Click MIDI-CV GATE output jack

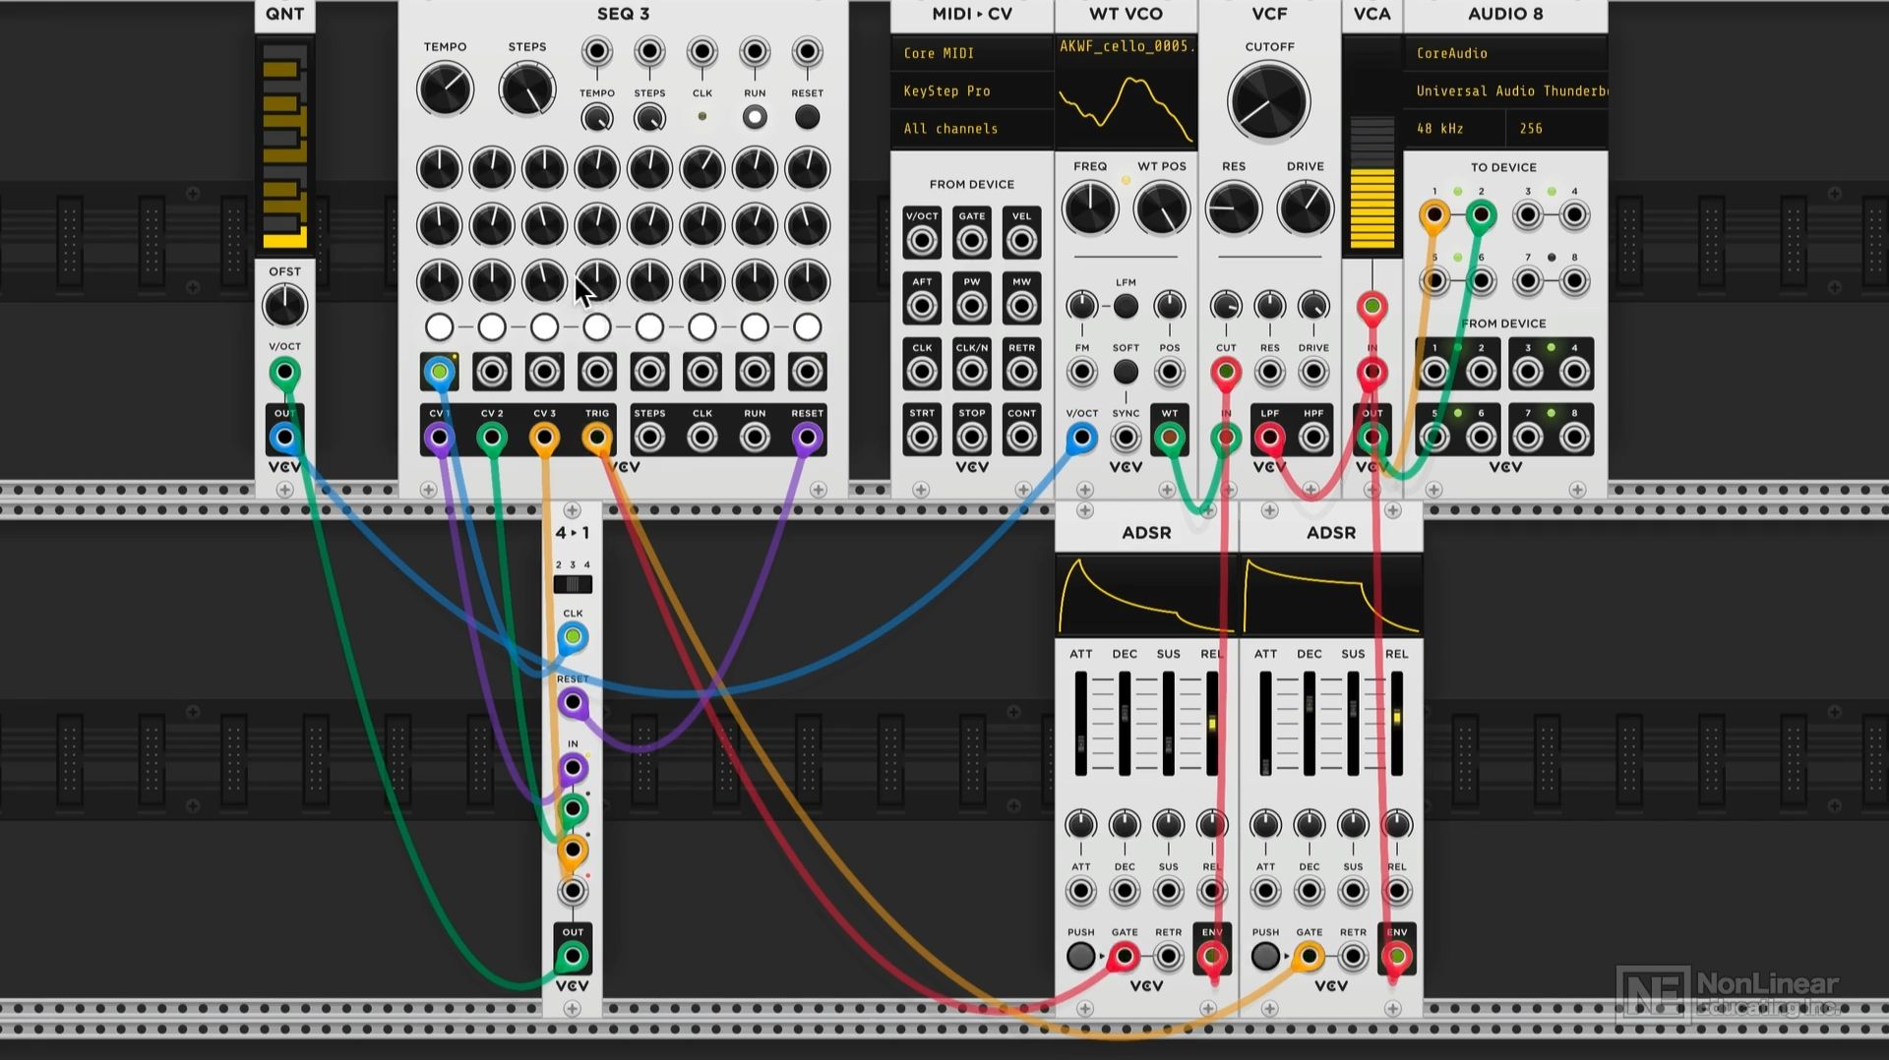click(x=972, y=240)
